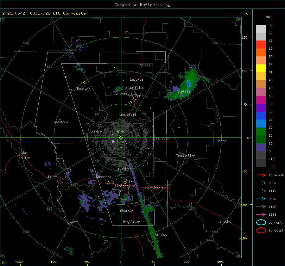Select the HighRiver label
The image size is (285, 266).
click(x=131, y=222)
